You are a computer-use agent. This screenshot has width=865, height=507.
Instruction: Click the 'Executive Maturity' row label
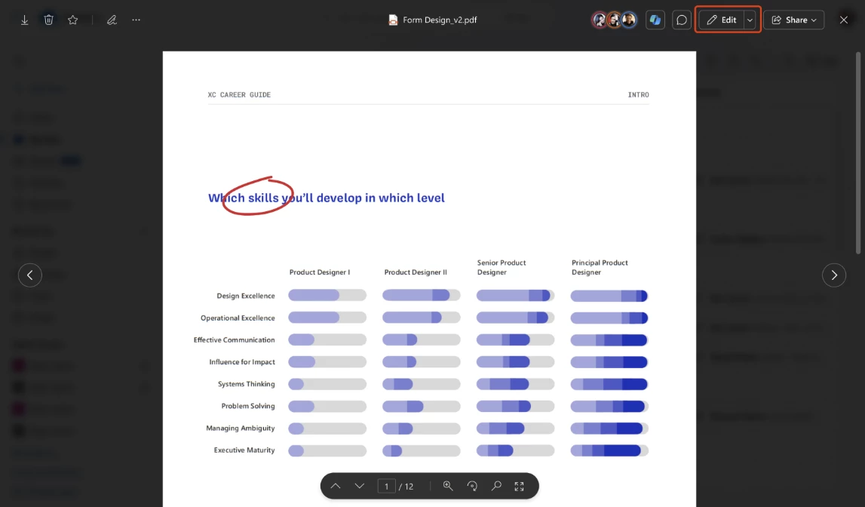244,450
